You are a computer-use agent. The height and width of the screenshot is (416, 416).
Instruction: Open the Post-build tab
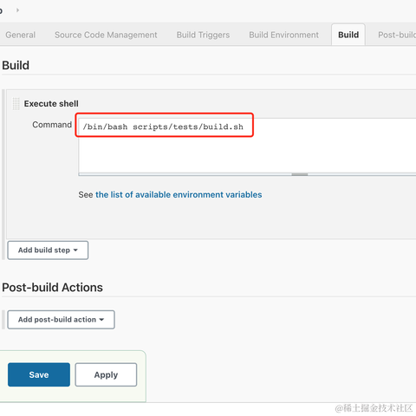(397, 35)
